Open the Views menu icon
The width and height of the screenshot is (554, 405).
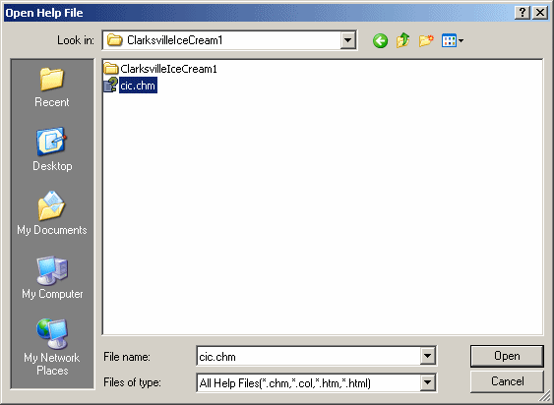453,40
